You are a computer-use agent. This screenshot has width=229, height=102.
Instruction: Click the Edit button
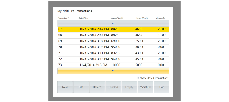pyautogui.click(x=81, y=87)
